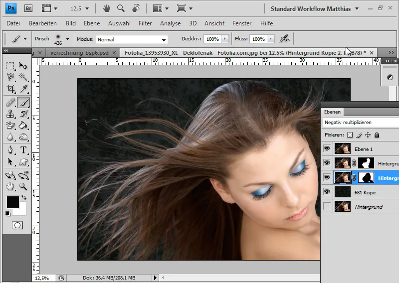The width and height of the screenshot is (399, 283).
Task: Hide the Ebene 1 layer
Action: pos(327,148)
